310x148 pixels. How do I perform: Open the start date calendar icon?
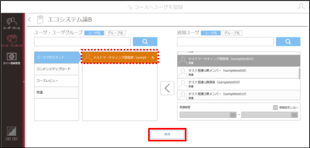233,115
